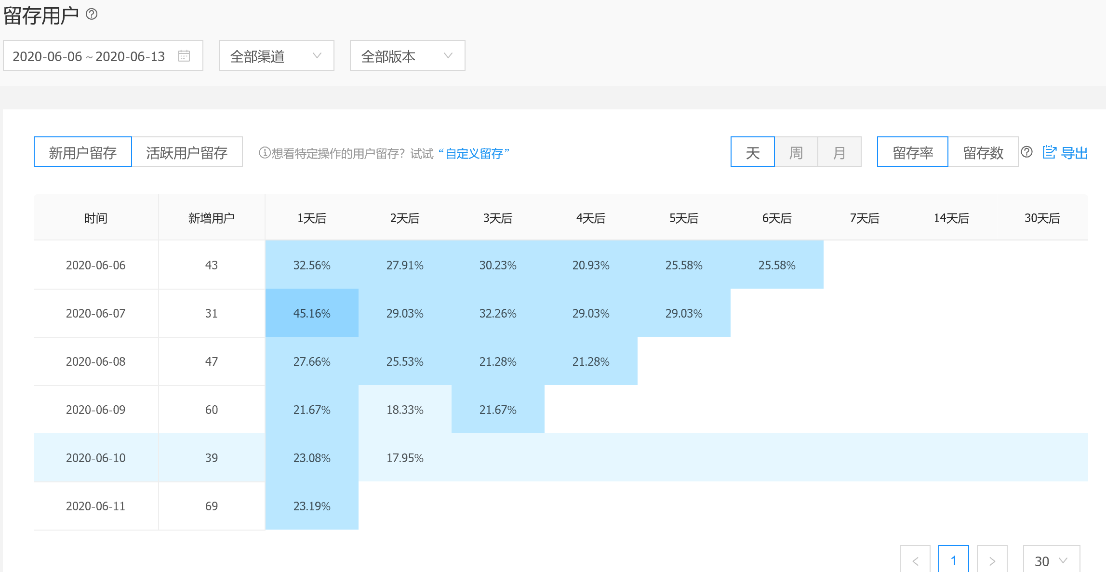
Task: Click help icon beside 留存数 button
Action: (x=1026, y=152)
